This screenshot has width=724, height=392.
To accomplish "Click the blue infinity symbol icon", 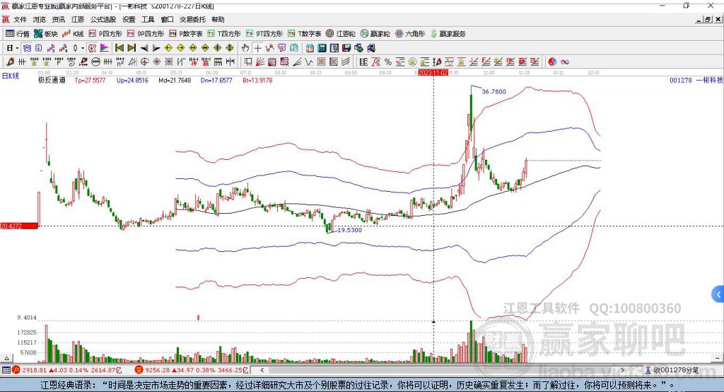I will (565, 62).
